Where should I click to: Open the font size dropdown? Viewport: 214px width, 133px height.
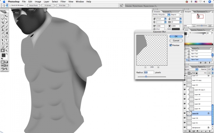pos(165,19)
